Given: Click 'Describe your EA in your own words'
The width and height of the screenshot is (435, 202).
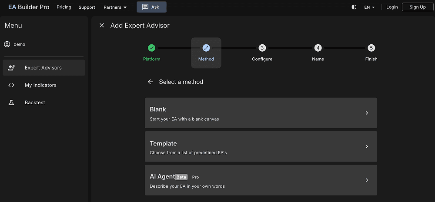Looking at the screenshot, I should (x=187, y=186).
